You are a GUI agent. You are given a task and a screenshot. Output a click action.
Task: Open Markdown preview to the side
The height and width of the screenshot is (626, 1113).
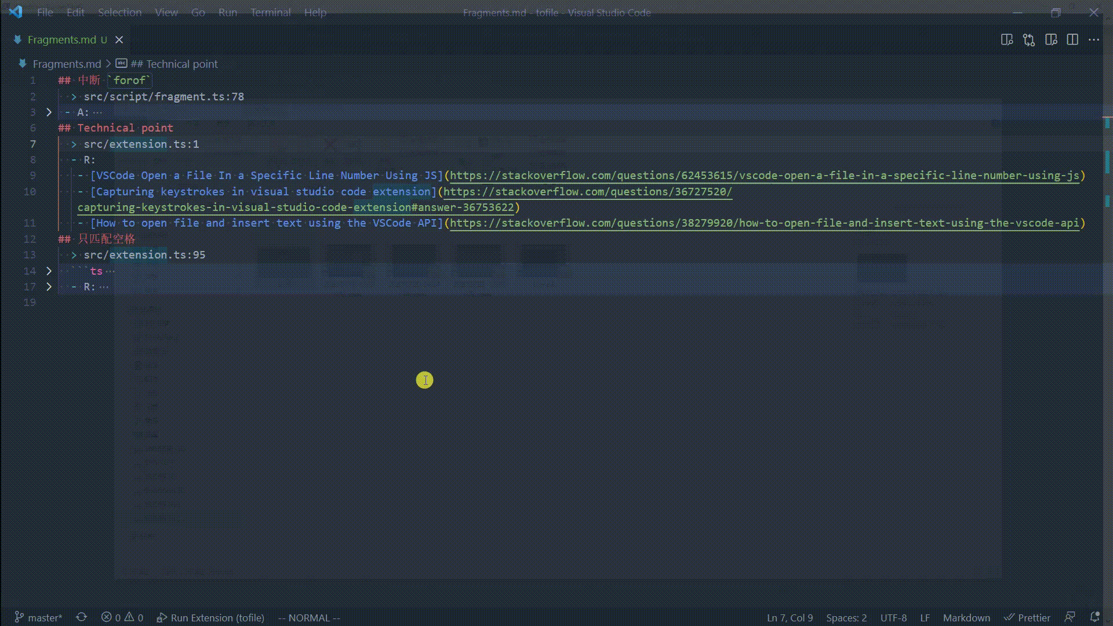coord(1050,39)
